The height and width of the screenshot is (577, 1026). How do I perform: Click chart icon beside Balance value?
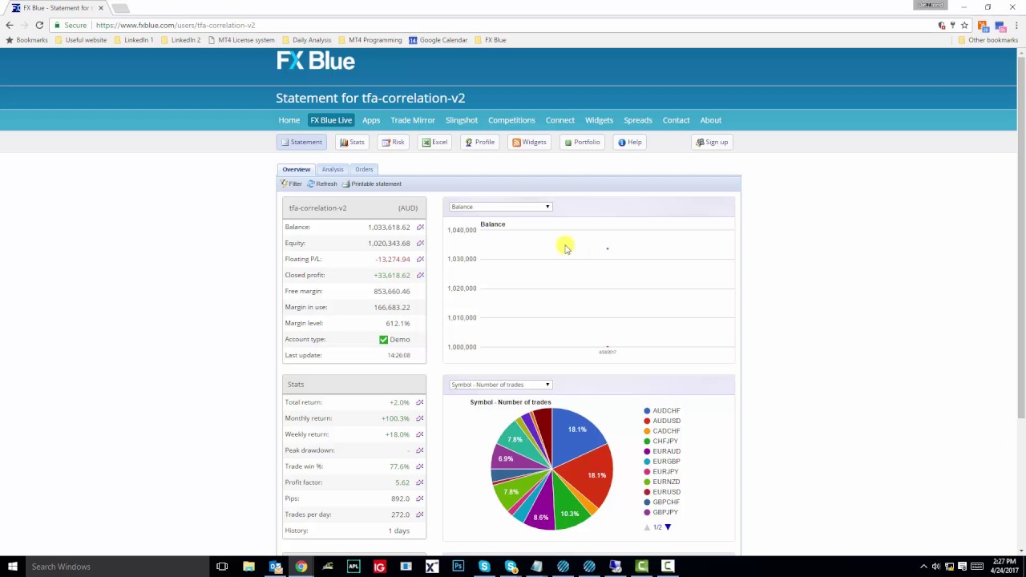[420, 227]
